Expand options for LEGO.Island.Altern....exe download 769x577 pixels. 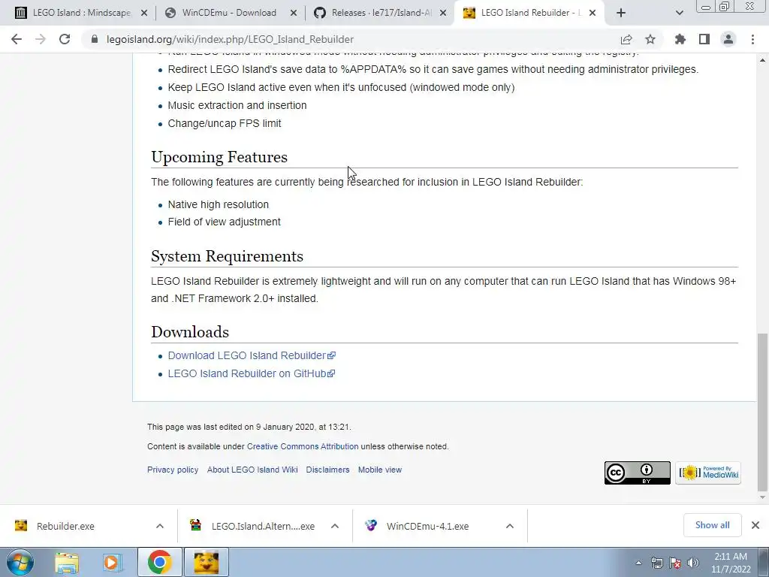pos(335,526)
